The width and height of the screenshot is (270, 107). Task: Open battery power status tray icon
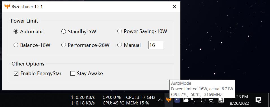pos(186,100)
